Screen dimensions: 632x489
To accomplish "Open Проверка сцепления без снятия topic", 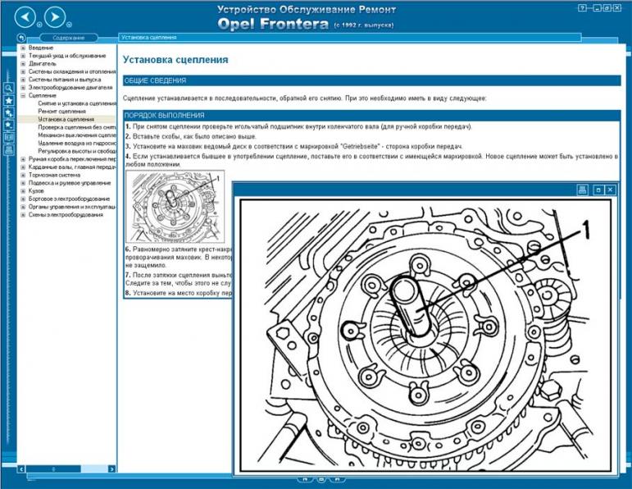I will 77,127.
